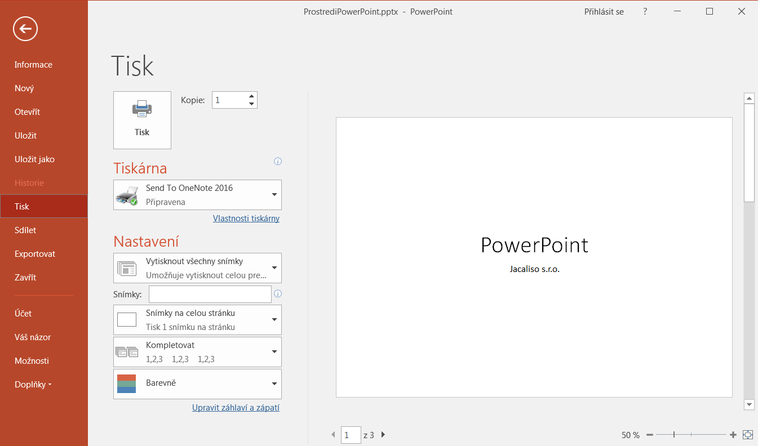Choose Uložit in the sidebar

pyautogui.click(x=44, y=136)
